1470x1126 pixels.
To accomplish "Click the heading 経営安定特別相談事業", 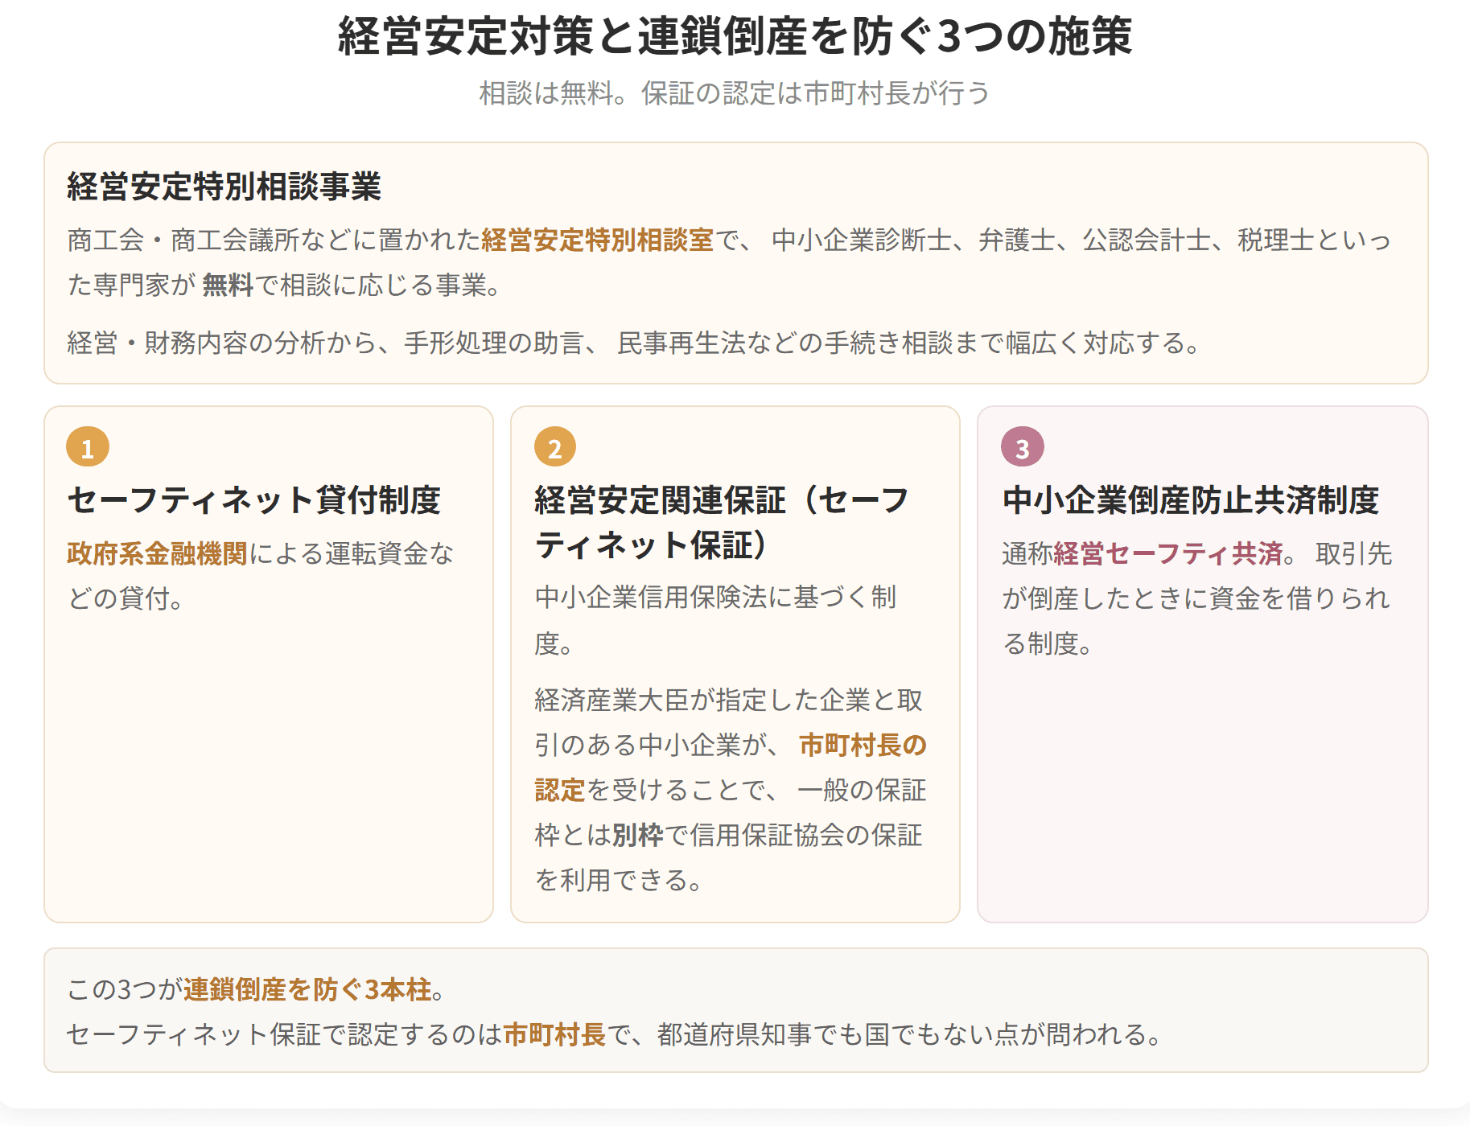I will coord(224,187).
